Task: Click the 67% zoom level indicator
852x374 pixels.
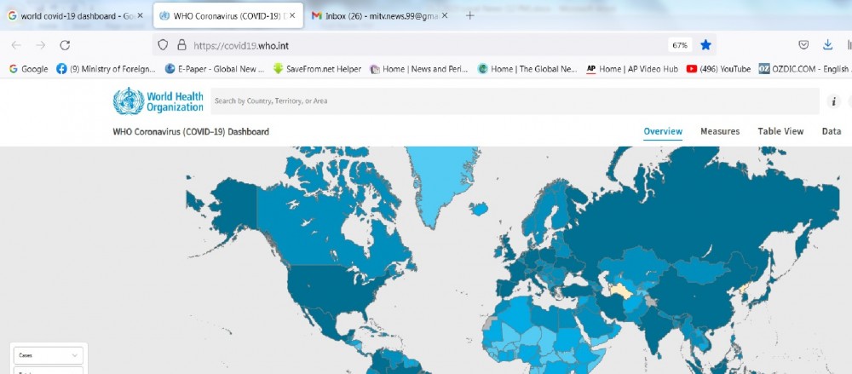Action: click(x=680, y=45)
